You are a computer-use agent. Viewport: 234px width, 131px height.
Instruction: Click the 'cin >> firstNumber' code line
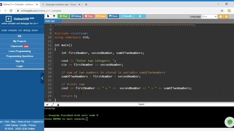92,65
